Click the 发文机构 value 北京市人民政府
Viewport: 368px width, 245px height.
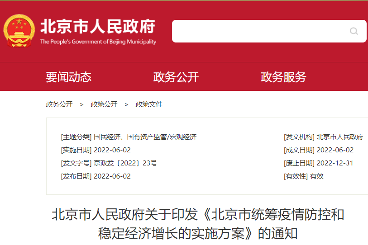pos(339,137)
